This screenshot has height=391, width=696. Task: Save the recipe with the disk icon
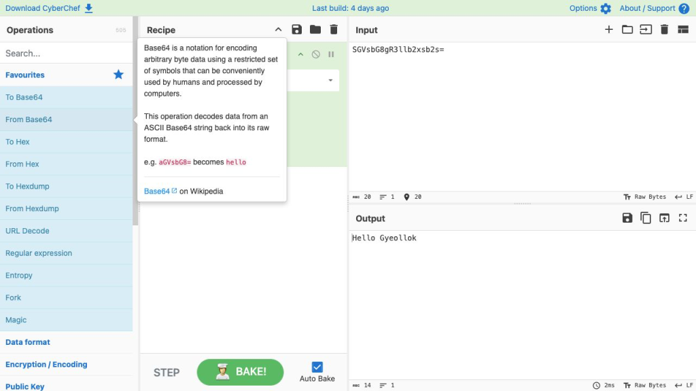click(x=296, y=30)
